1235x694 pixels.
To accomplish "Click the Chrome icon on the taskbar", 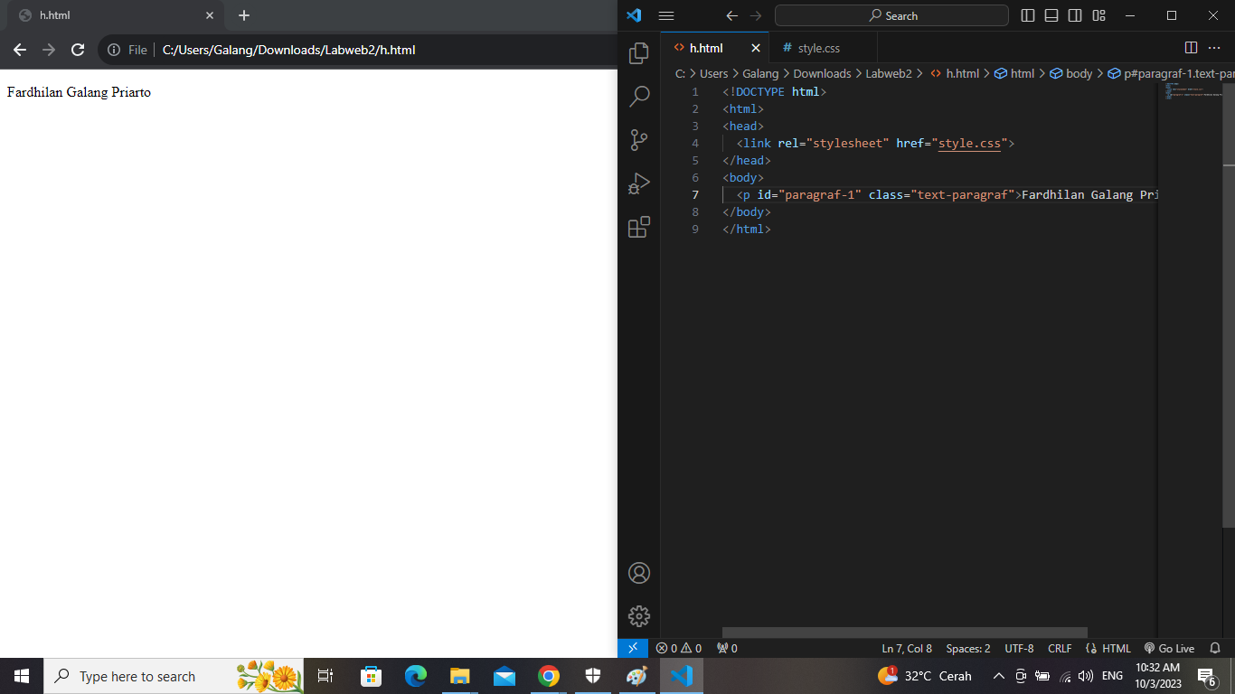I will click(x=549, y=675).
